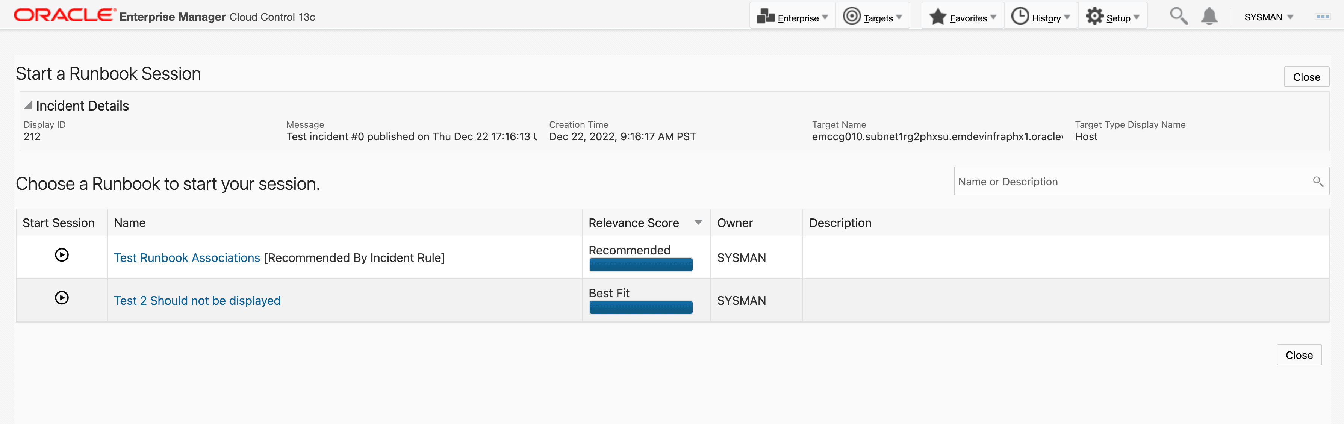The image size is (1344, 424).
Task: Click the Description column header
Action: click(1066, 223)
